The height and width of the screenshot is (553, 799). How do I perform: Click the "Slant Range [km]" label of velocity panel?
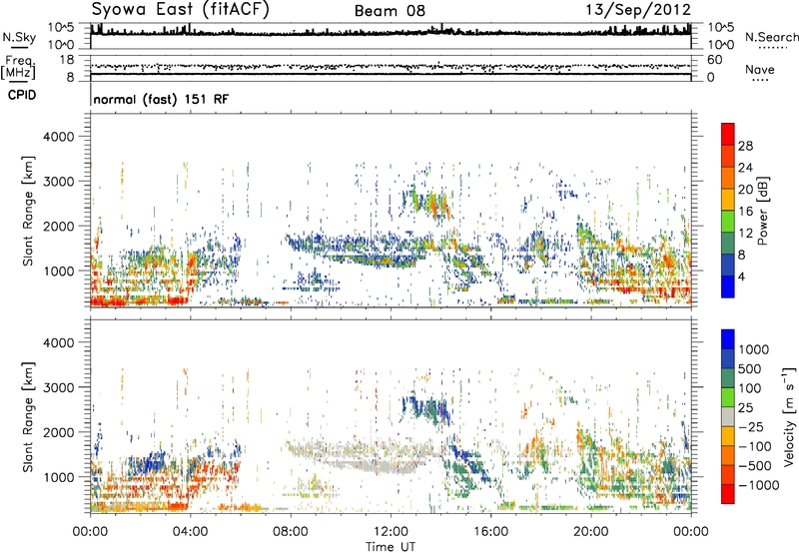[x=28, y=417]
